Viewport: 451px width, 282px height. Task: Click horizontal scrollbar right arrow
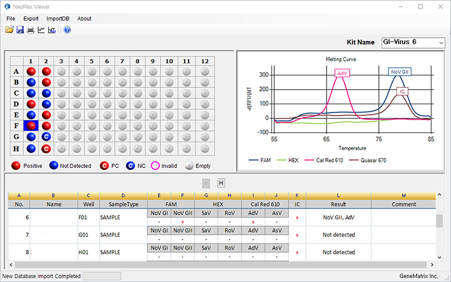(x=432, y=265)
